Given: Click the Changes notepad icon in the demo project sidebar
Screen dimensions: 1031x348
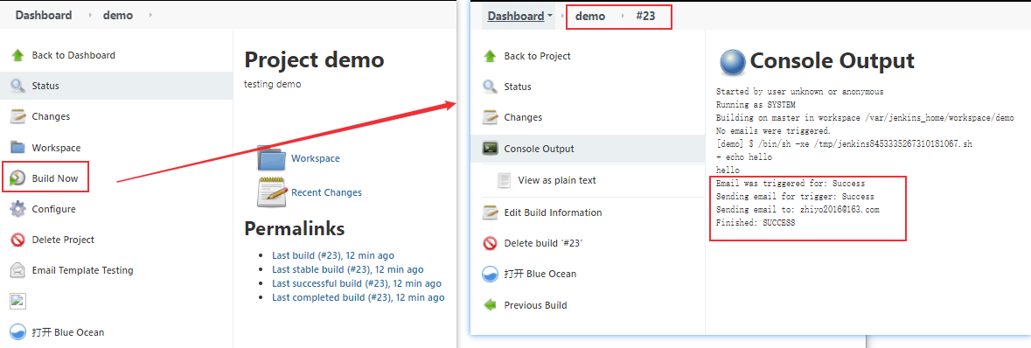Looking at the screenshot, I should [17, 116].
